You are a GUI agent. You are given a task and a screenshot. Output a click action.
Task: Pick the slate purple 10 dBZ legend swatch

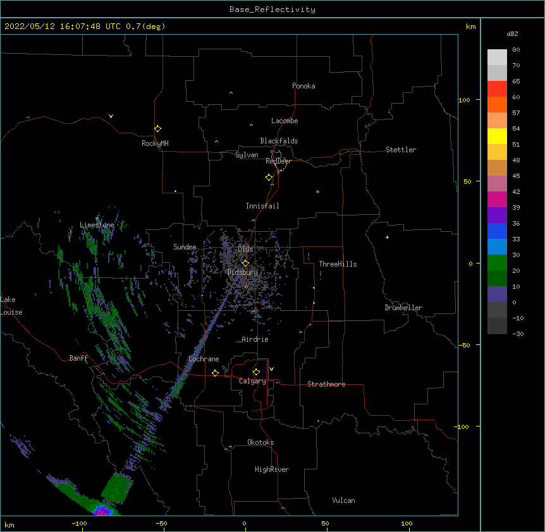coord(497,294)
